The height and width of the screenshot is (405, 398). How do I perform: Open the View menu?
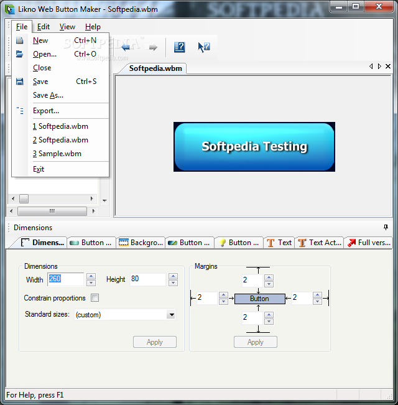pos(67,27)
